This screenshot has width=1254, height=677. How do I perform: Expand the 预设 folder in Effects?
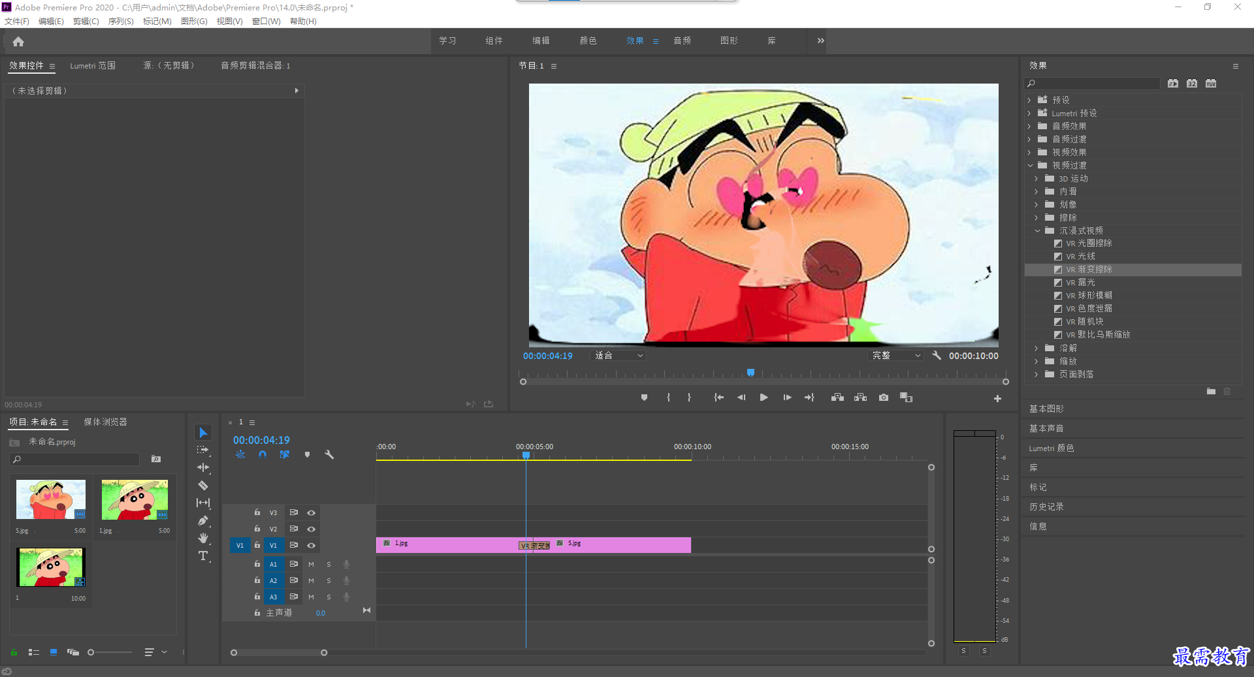click(1029, 100)
